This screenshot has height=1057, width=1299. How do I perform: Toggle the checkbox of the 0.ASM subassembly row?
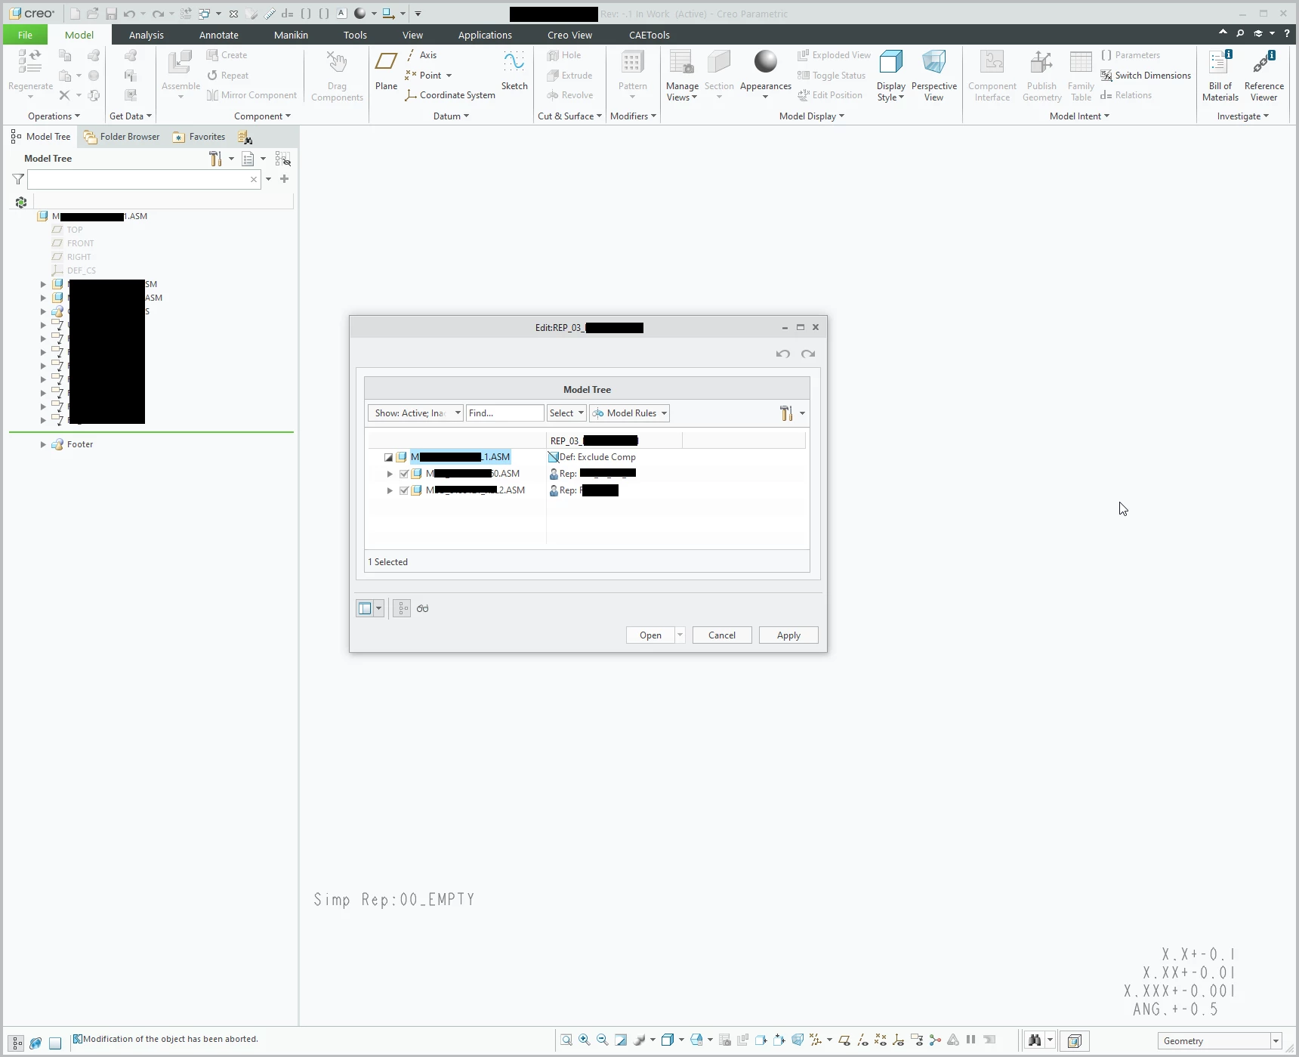pos(404,474)
